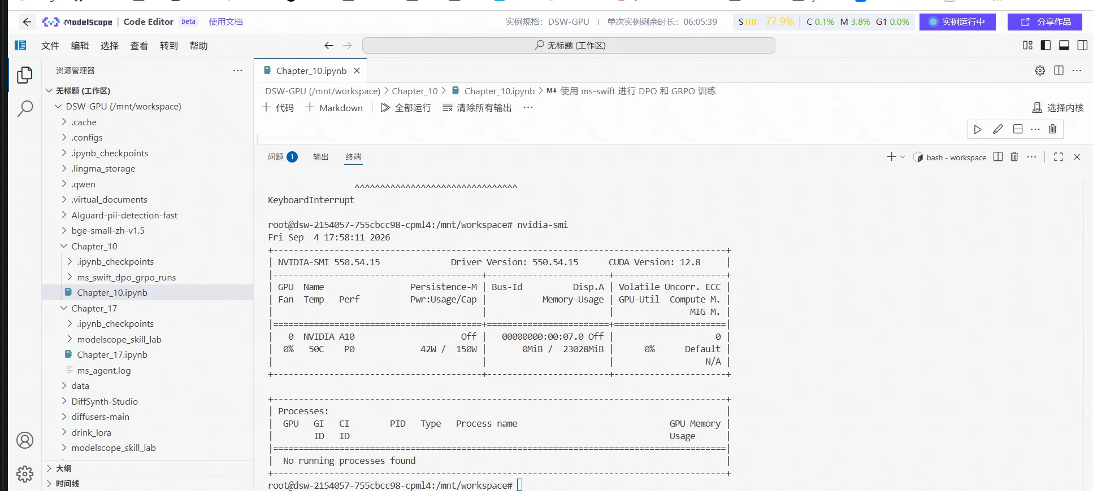Open more cell actions next to the split cell icon
Screen dimensions: 1093x491
[x=1035, y=129]
